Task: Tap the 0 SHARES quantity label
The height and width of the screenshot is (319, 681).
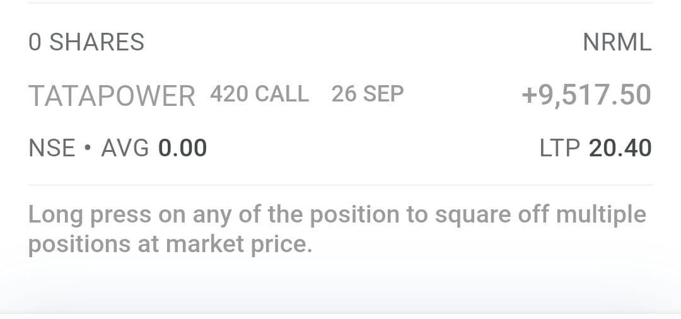Action: click(x=86, y=42)
